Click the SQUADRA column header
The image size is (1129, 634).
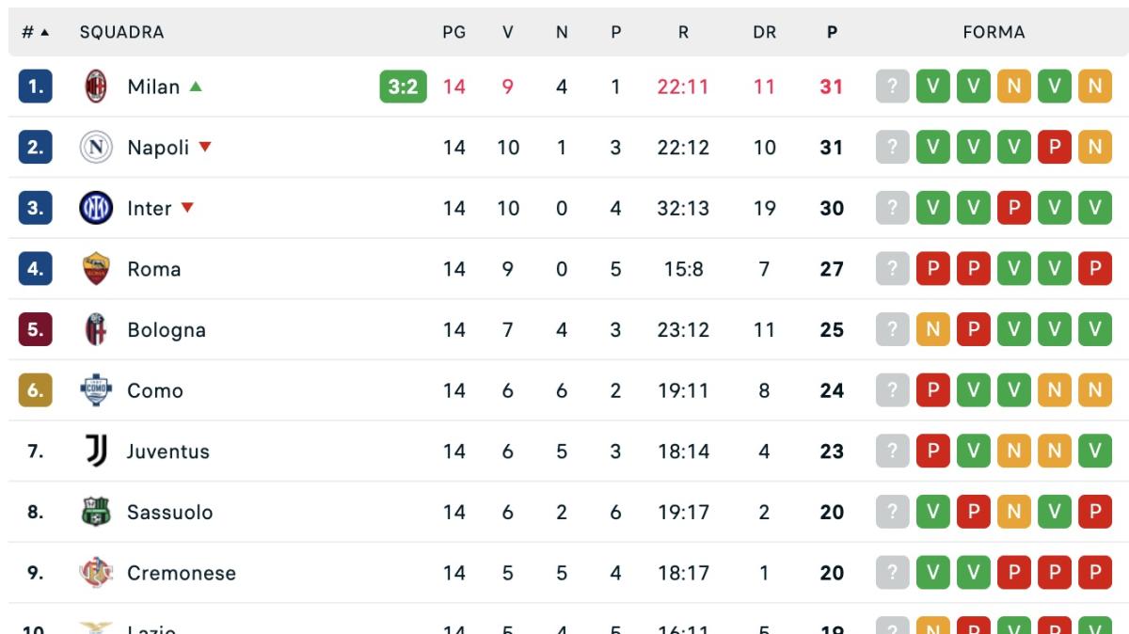tap(123, 31)
